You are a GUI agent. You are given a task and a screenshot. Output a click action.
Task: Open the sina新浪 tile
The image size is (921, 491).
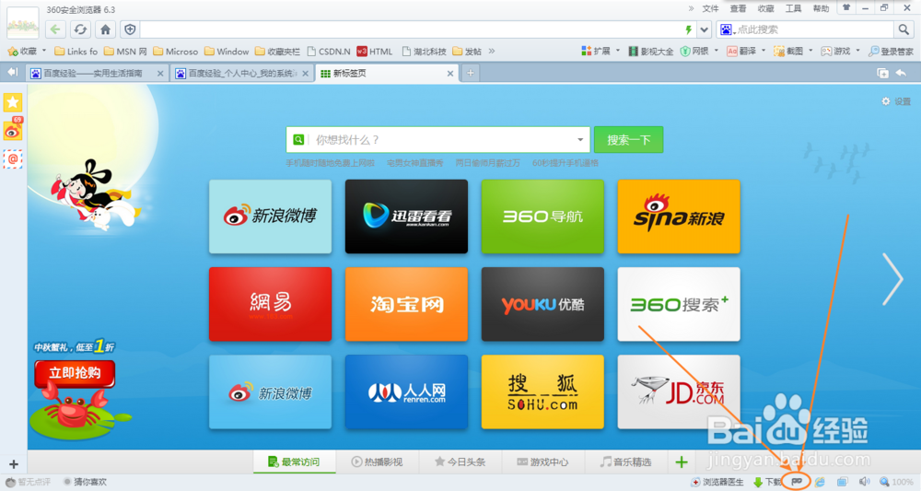679,216
